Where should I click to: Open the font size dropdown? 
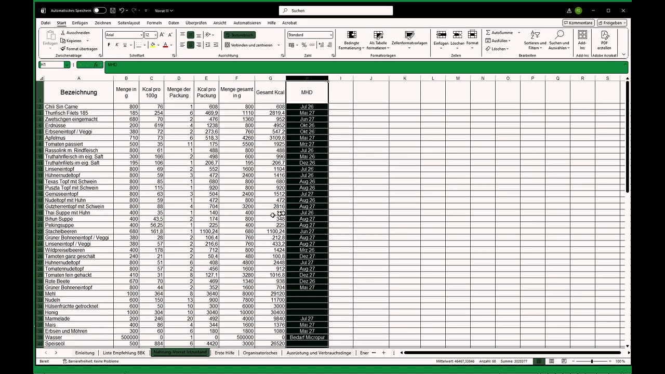coord(155,35)
